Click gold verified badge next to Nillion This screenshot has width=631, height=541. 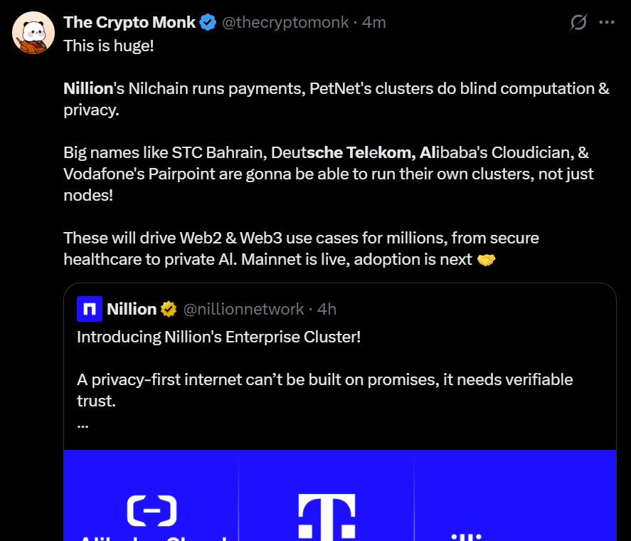click(x=169, y=309)
